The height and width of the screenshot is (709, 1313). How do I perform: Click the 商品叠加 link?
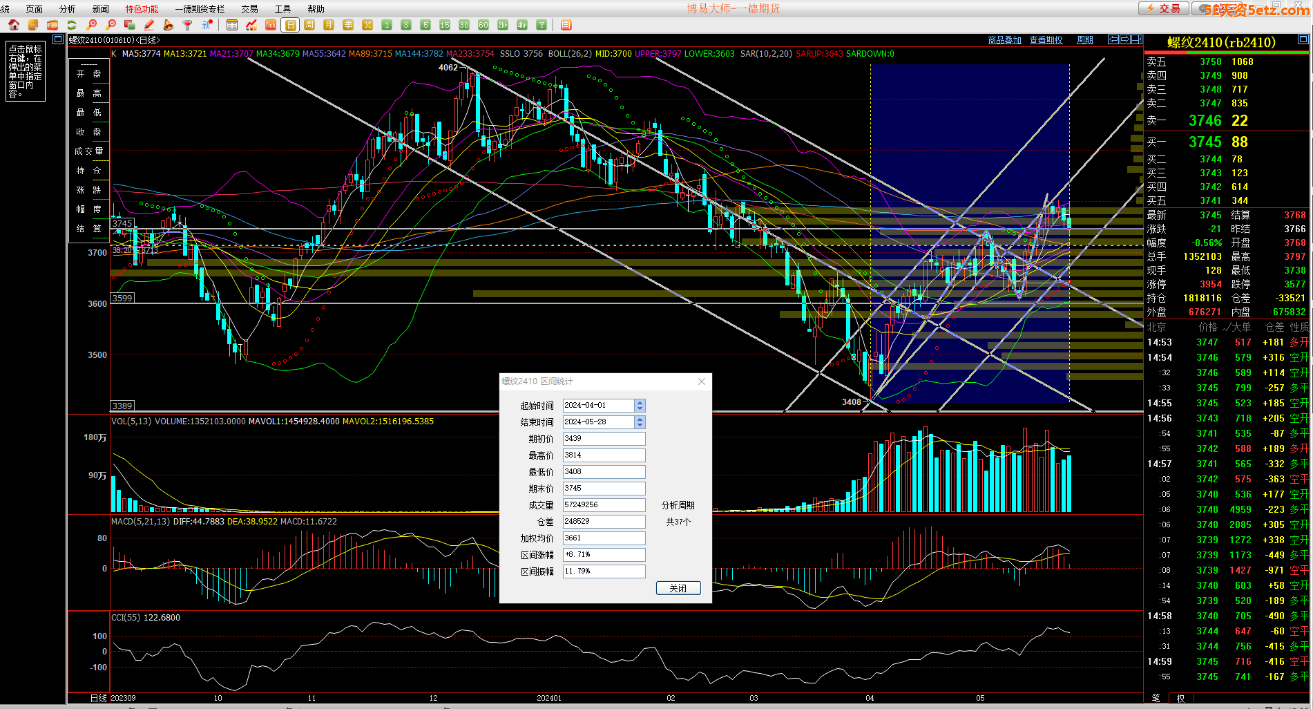click(x=1004, y=40)
